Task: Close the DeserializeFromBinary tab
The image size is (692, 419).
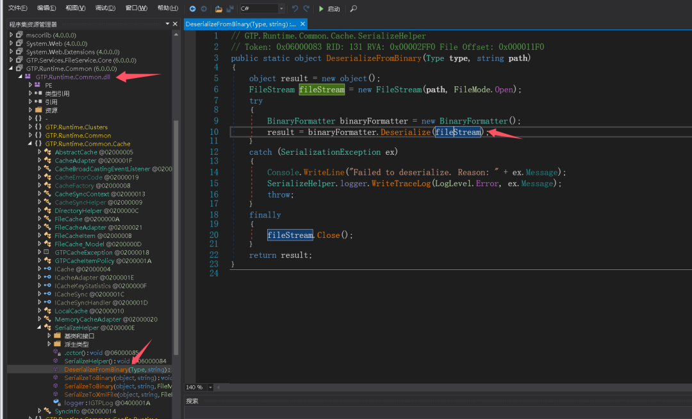Action: coord(302,24)
